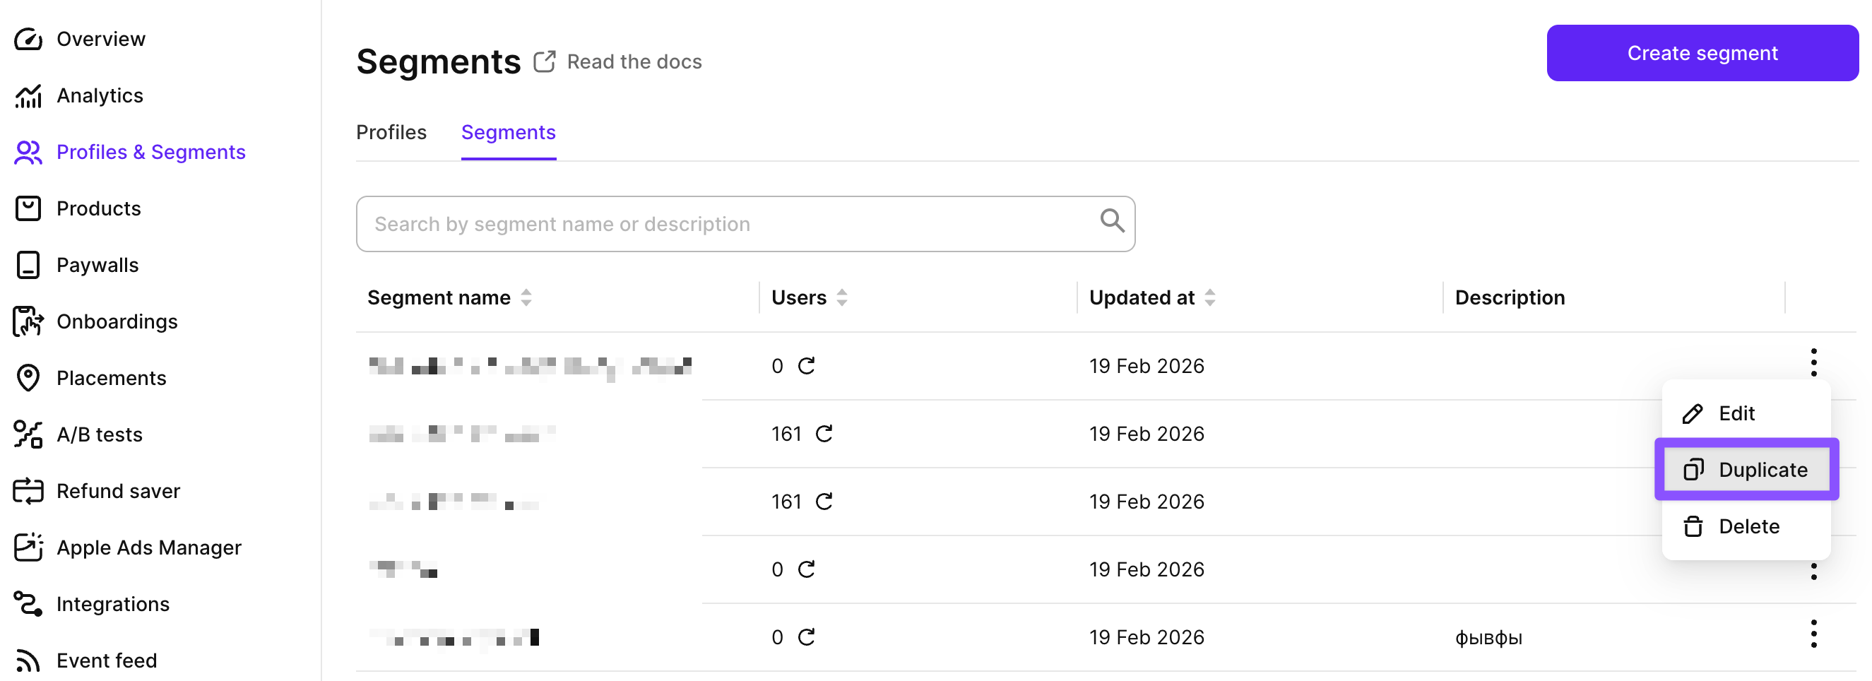This screenshot has height=681, width=1872.
Task: Open the A/B tests section
Action: [100, 434]
